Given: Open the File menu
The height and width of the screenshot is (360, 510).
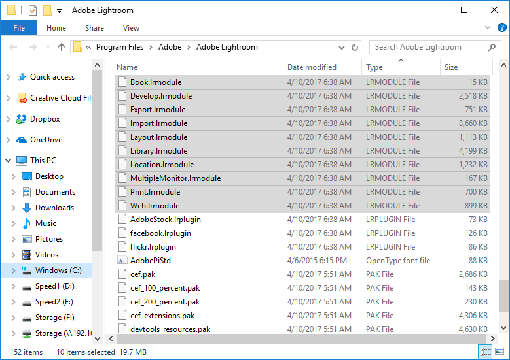Looking at the screenshot, I should (x=19, y=28).
